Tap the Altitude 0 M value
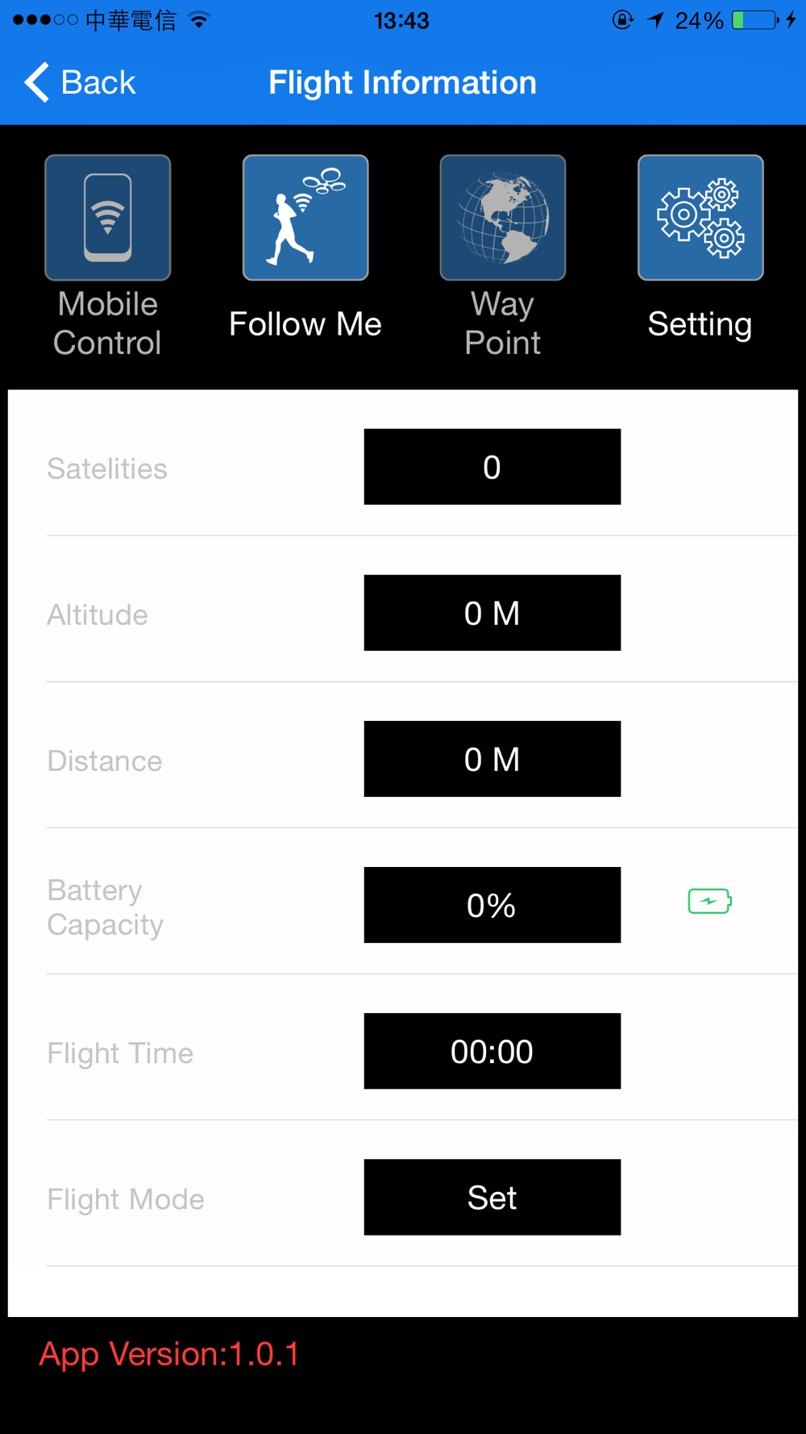The width and height of the screenshot is (806, 1434). pos(492,613)
